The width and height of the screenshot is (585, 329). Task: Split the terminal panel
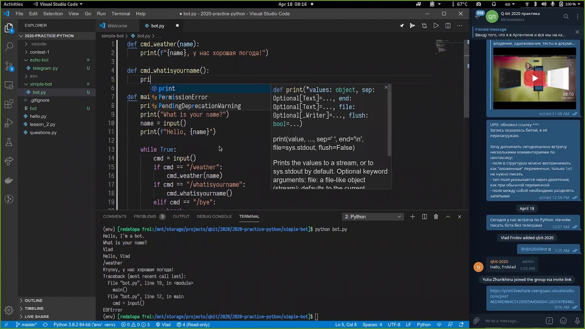point(424,217)
